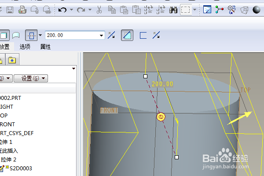
Task: Expand the selection tool dropdown arrow
Action: [194, 10]
